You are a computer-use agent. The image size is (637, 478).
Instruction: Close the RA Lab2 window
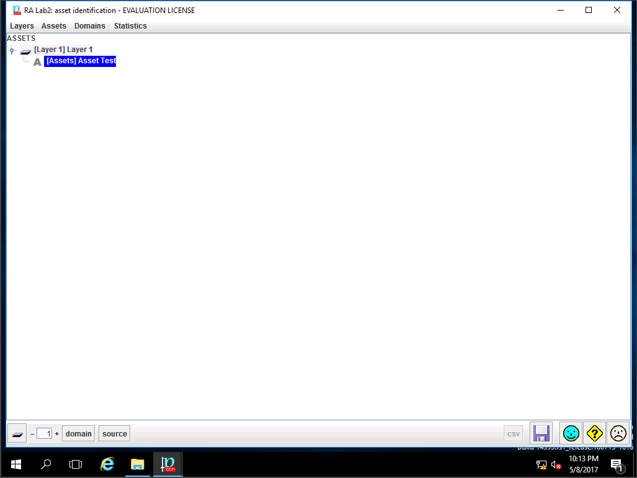coord(617,10)
